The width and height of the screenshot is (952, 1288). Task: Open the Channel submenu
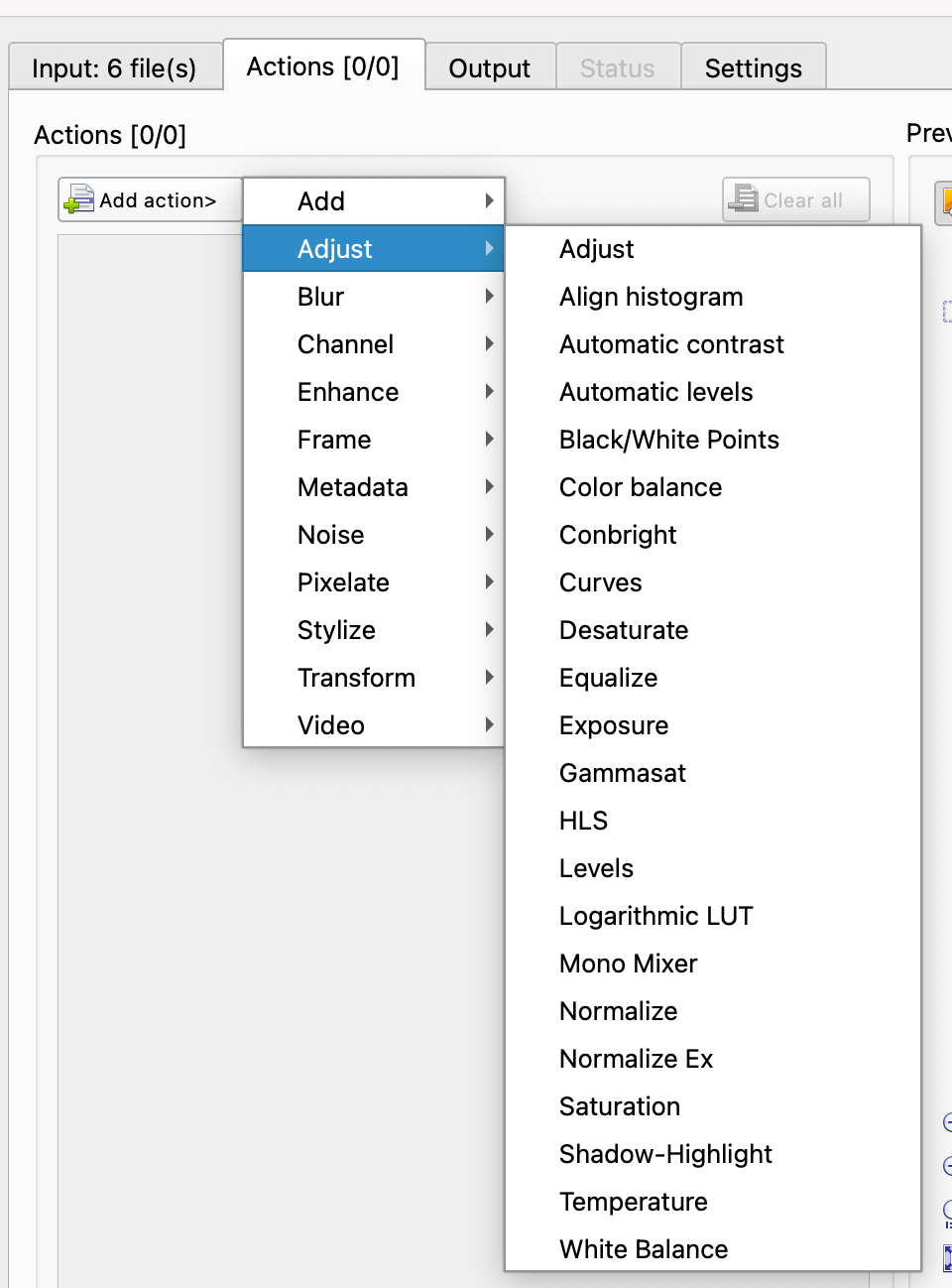point(374,344)
